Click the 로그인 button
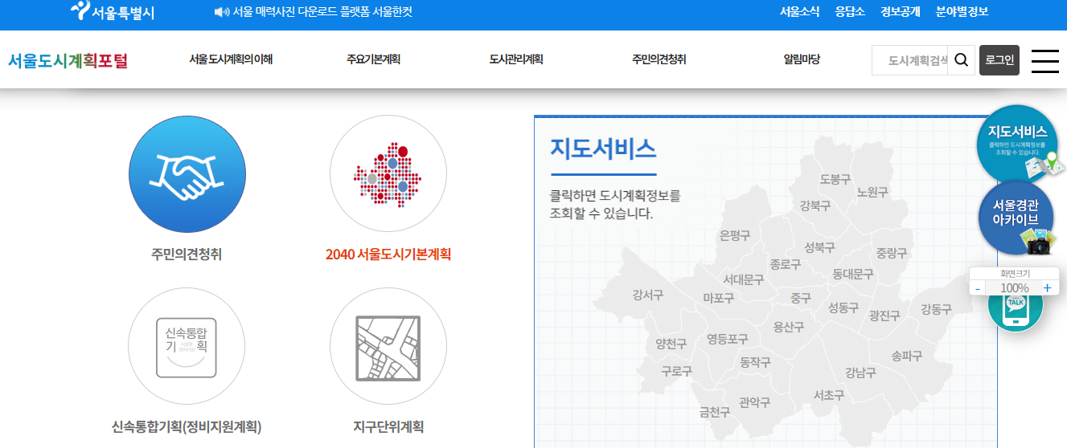1067x448 pixels. [999, 60]
